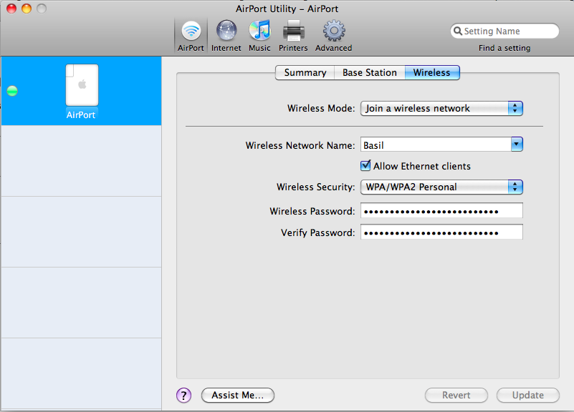
Task: Click the 'Find a setting' label
Action: [504, 48]
